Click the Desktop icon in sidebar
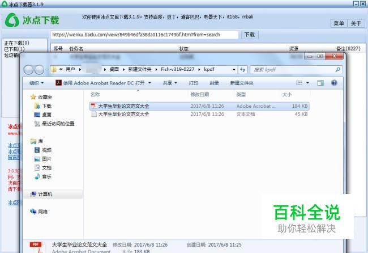 click(37, 115)
